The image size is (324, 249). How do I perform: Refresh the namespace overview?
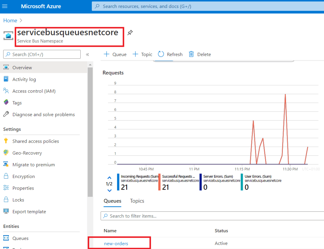coord(170,54)
